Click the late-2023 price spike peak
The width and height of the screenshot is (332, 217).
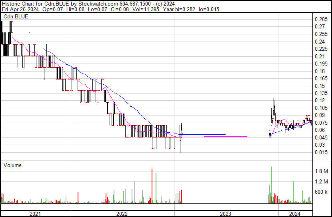pos(274,99)
